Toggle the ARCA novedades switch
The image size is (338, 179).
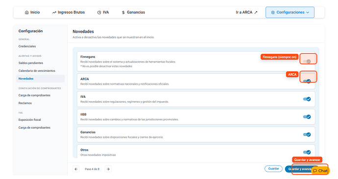pyautogui.click(x=307, y=81)
